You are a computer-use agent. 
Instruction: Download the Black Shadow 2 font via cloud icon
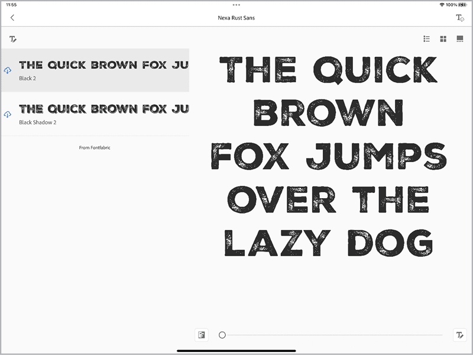(x=8, y=114)
